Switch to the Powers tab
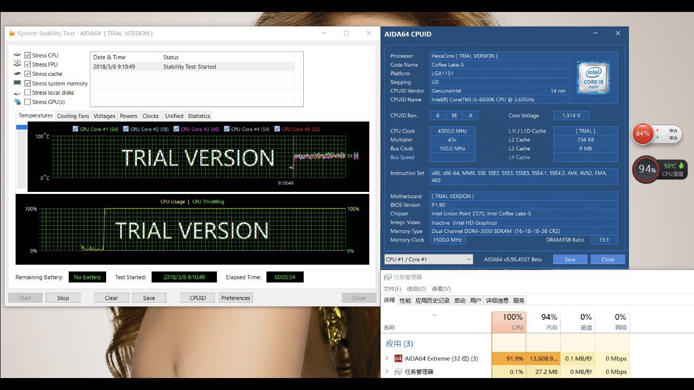Screen dimensions: 694x390 coord(128,116)
